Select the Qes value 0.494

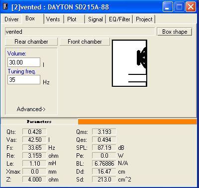tap(104, 140)
